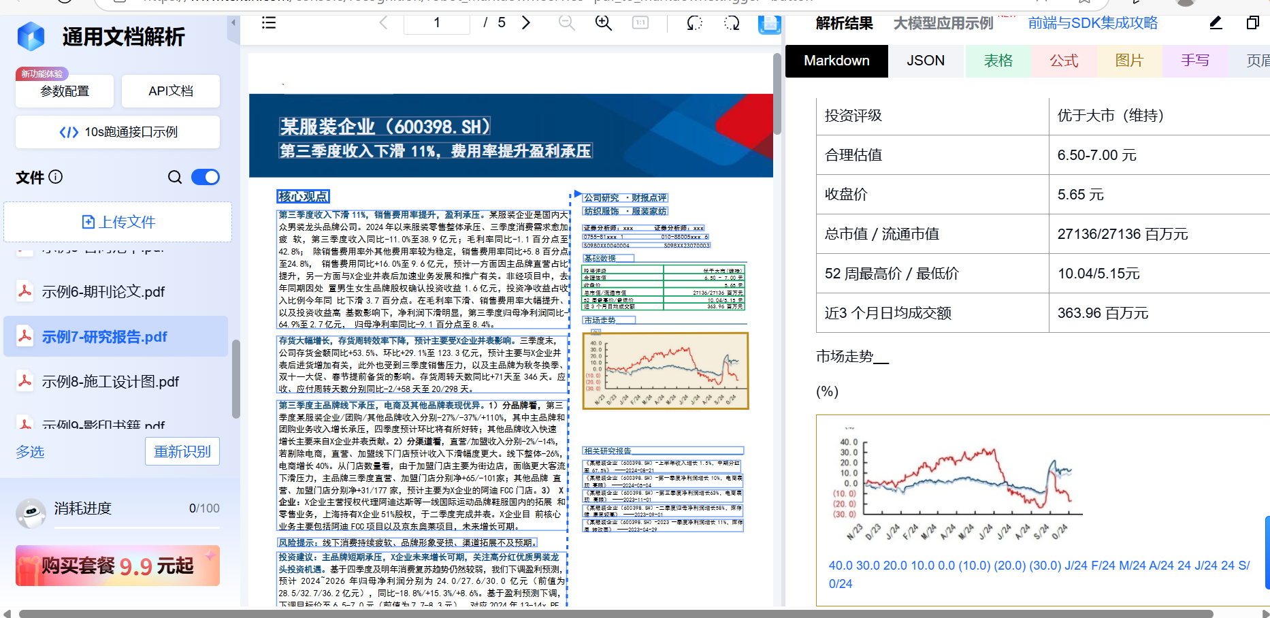The image size is (1270, 618).
Task: Switch to the 图片 tab
Action: 1129,61
